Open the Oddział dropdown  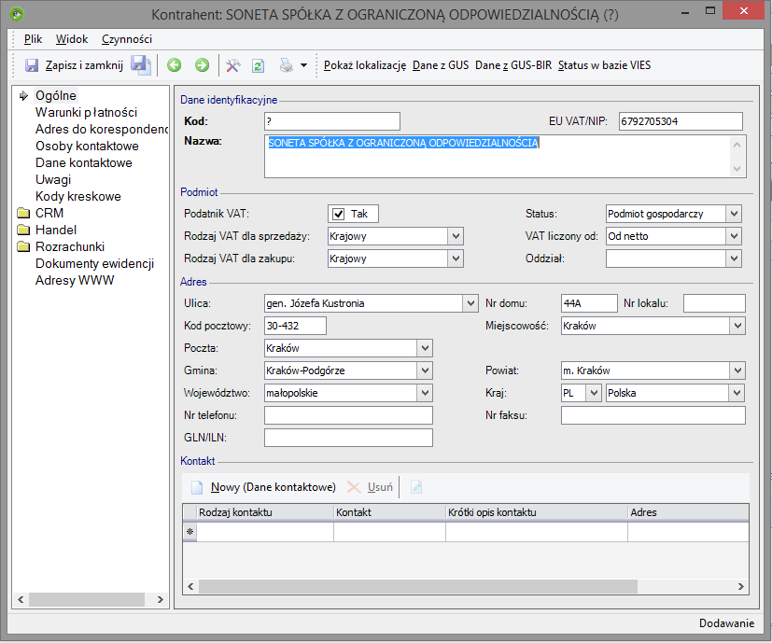[734, 259]
